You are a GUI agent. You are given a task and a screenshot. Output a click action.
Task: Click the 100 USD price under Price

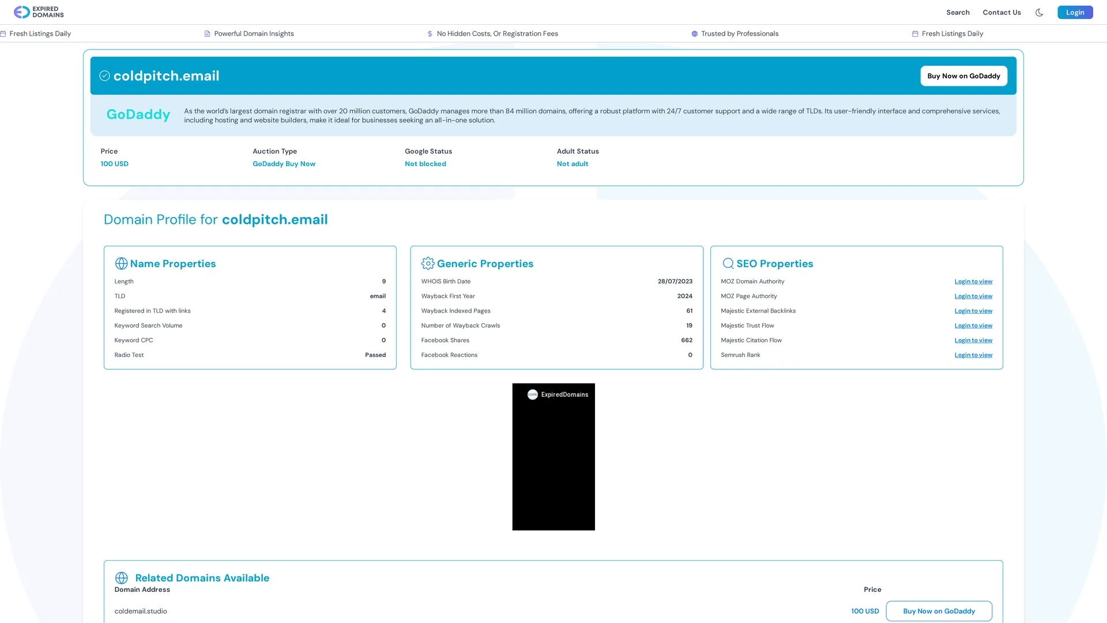coord(114,164)
